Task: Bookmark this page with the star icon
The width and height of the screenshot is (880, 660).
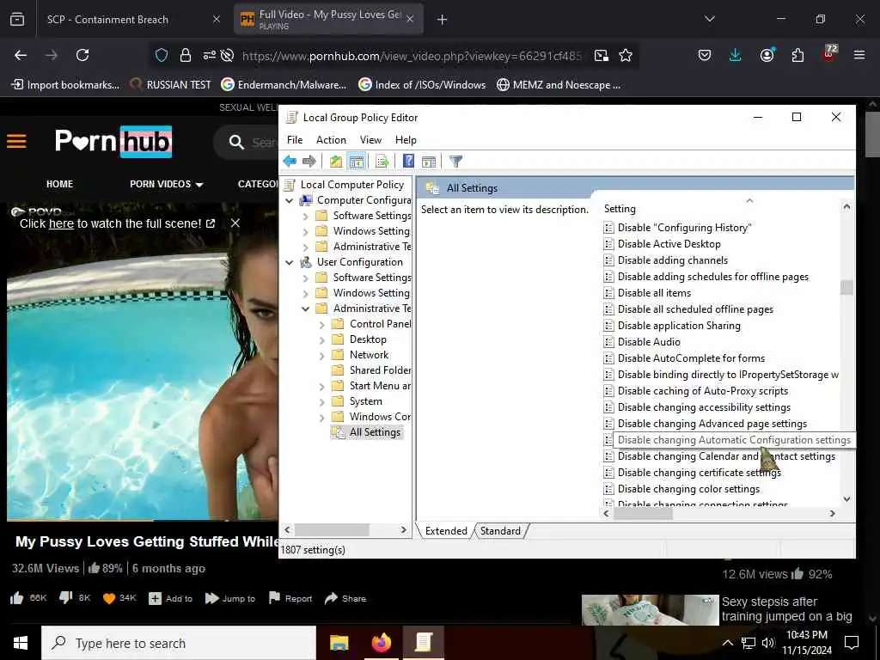Action: [x=626, y=55]
